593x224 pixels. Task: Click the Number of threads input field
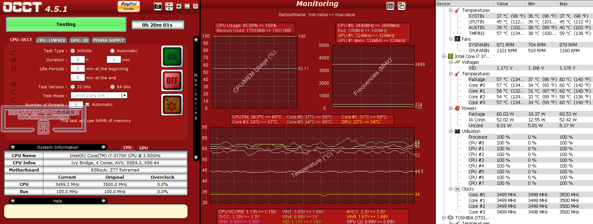[76, 104]
